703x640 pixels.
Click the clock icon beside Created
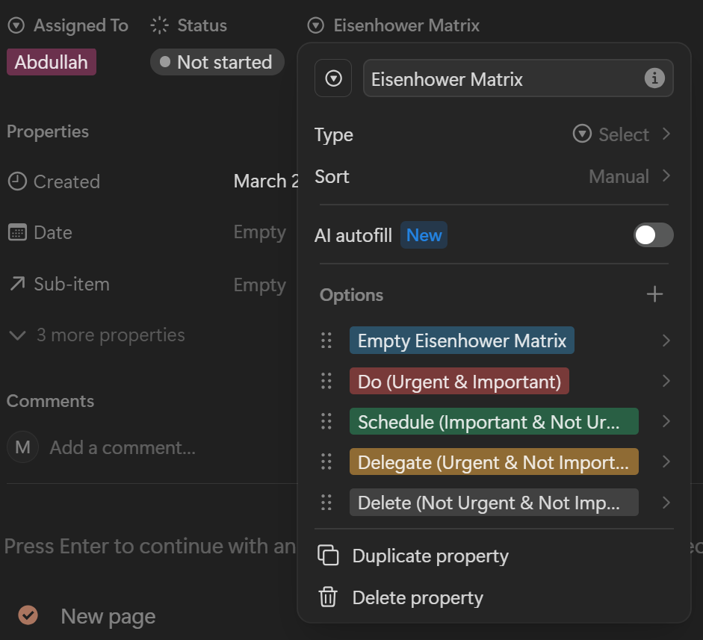pos(17,181)
